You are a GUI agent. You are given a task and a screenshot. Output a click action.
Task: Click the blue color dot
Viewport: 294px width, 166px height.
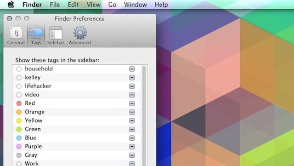coord(19,138)
